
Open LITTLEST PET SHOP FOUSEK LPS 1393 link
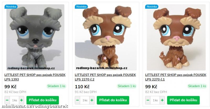pos(35,77)
